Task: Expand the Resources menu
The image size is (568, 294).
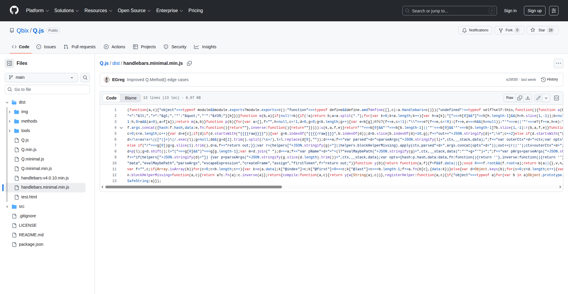Action: point(98,11)
